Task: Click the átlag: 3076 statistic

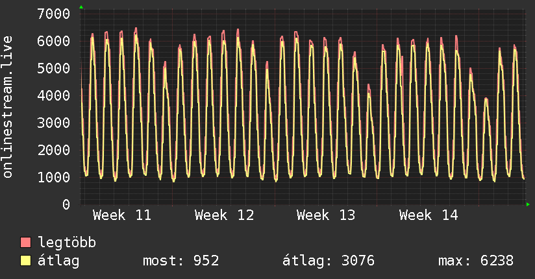Action: tap(328, 261)
